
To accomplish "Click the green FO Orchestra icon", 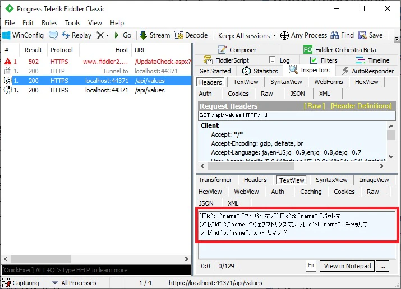I will tap(308, 49).
